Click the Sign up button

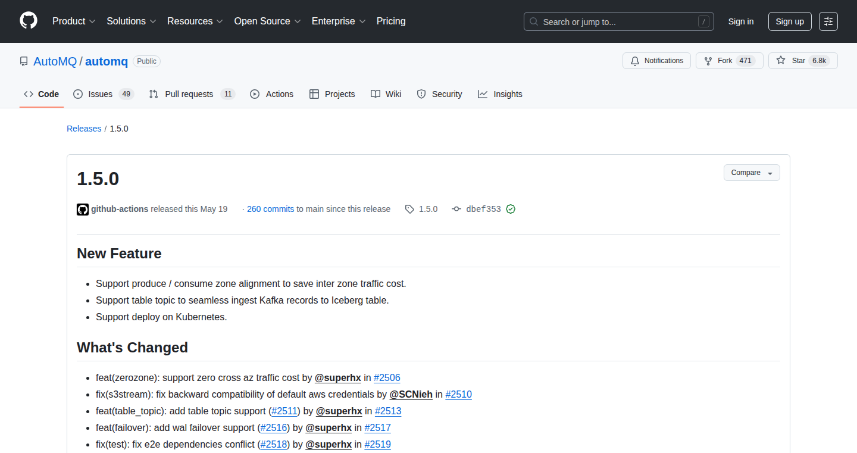pyautogui.click(x=790, y=21)
